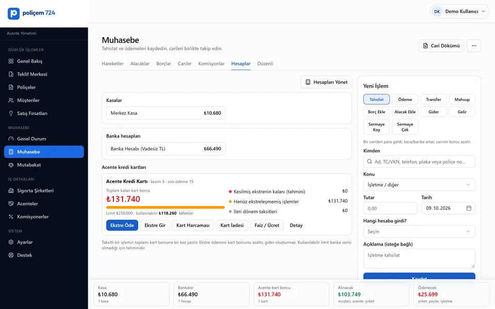
Task: Open the Komisyonlar tab
Action: [x=211, y=64]
